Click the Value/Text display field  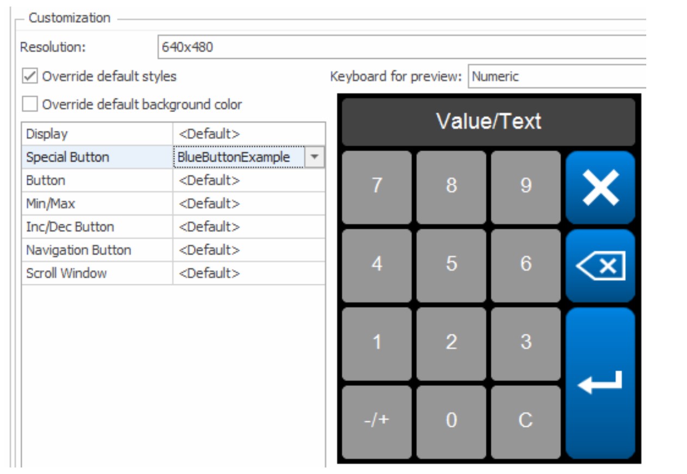tap(489, 122)
